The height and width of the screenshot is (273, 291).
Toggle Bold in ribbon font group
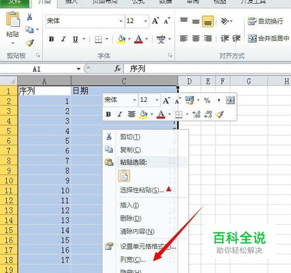[x=51, y=39]
